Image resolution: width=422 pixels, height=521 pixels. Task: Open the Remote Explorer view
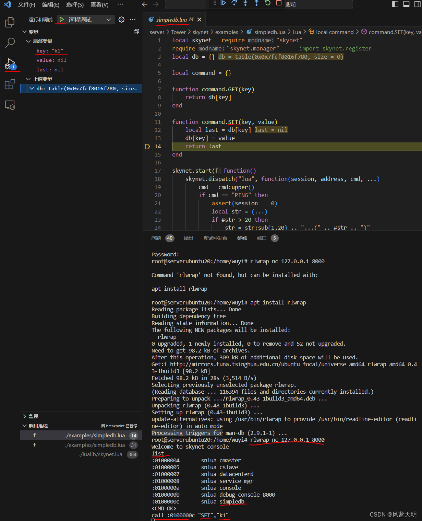pos(10,105)
